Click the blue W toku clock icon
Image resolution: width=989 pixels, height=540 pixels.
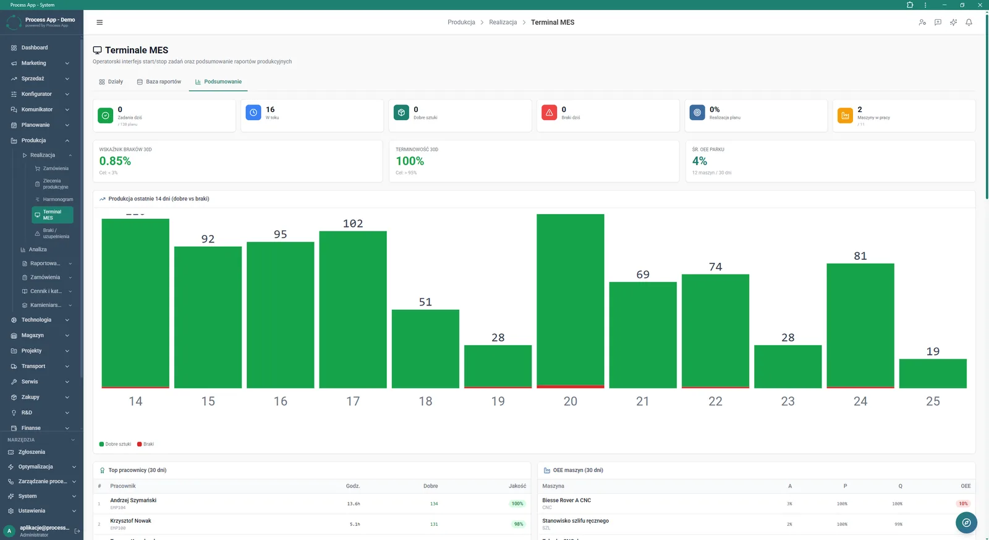click(253, 113)
